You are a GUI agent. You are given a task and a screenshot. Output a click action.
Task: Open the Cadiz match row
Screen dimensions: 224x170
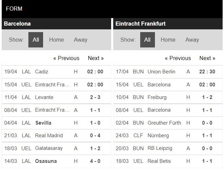click(x=56, y=72)
